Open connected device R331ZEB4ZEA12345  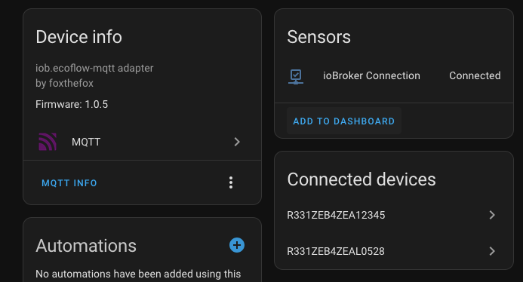pos(394,216)
